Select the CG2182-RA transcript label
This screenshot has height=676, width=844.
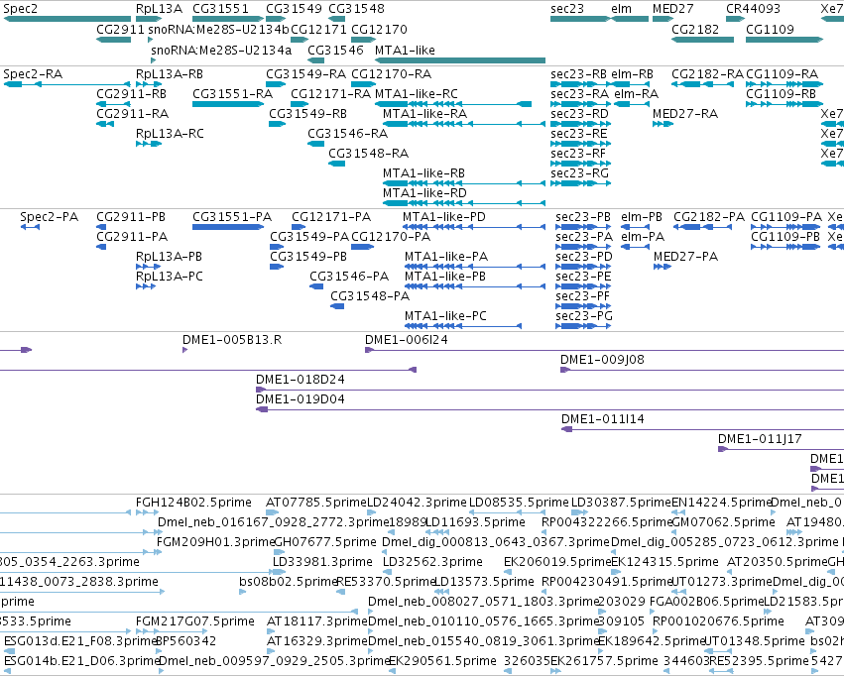[x=707, y=74]
